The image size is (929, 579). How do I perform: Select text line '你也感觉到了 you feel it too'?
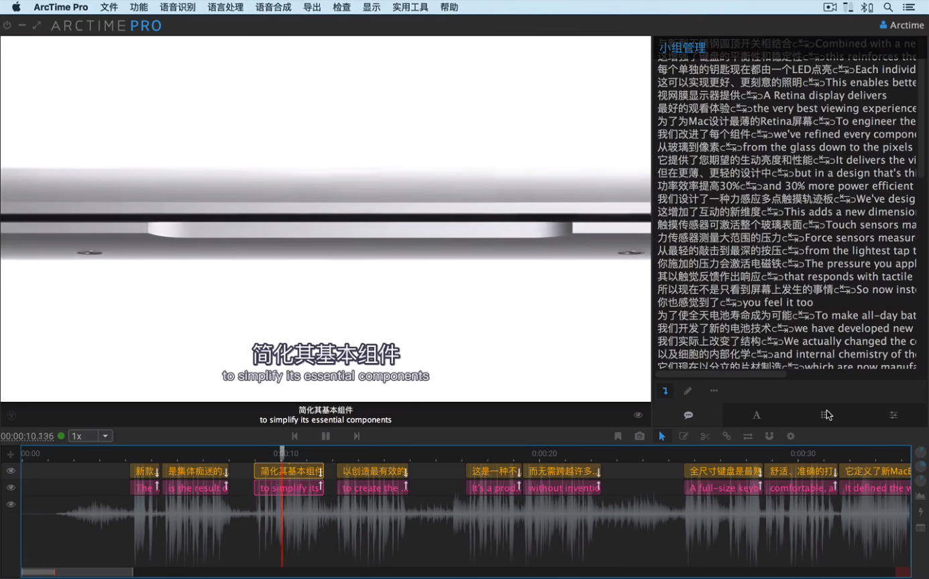point(735,303)
